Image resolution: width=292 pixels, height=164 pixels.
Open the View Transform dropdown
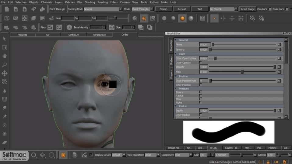[152, 155]
